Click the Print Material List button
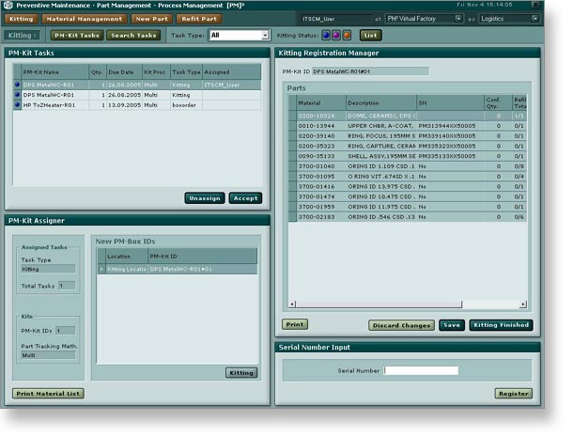 pos(48,393)
